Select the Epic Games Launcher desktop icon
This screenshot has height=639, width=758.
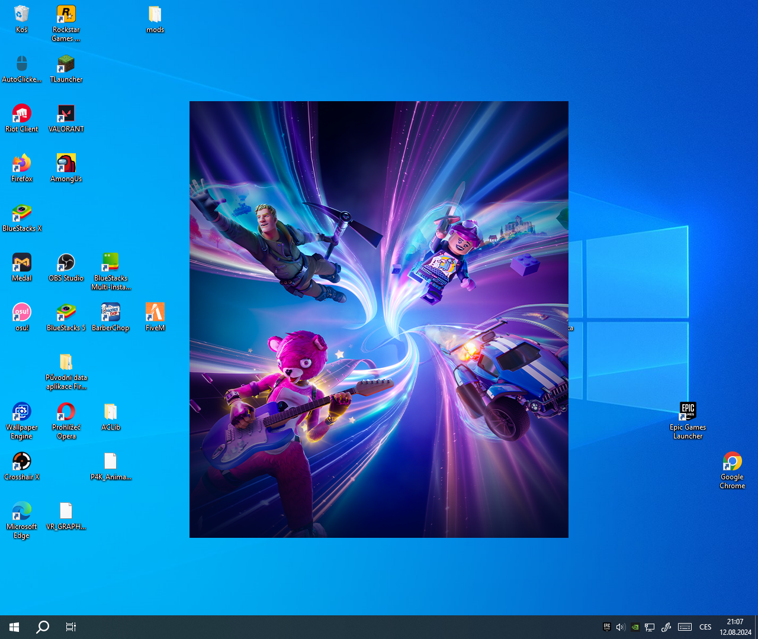[x=688, y=412]
